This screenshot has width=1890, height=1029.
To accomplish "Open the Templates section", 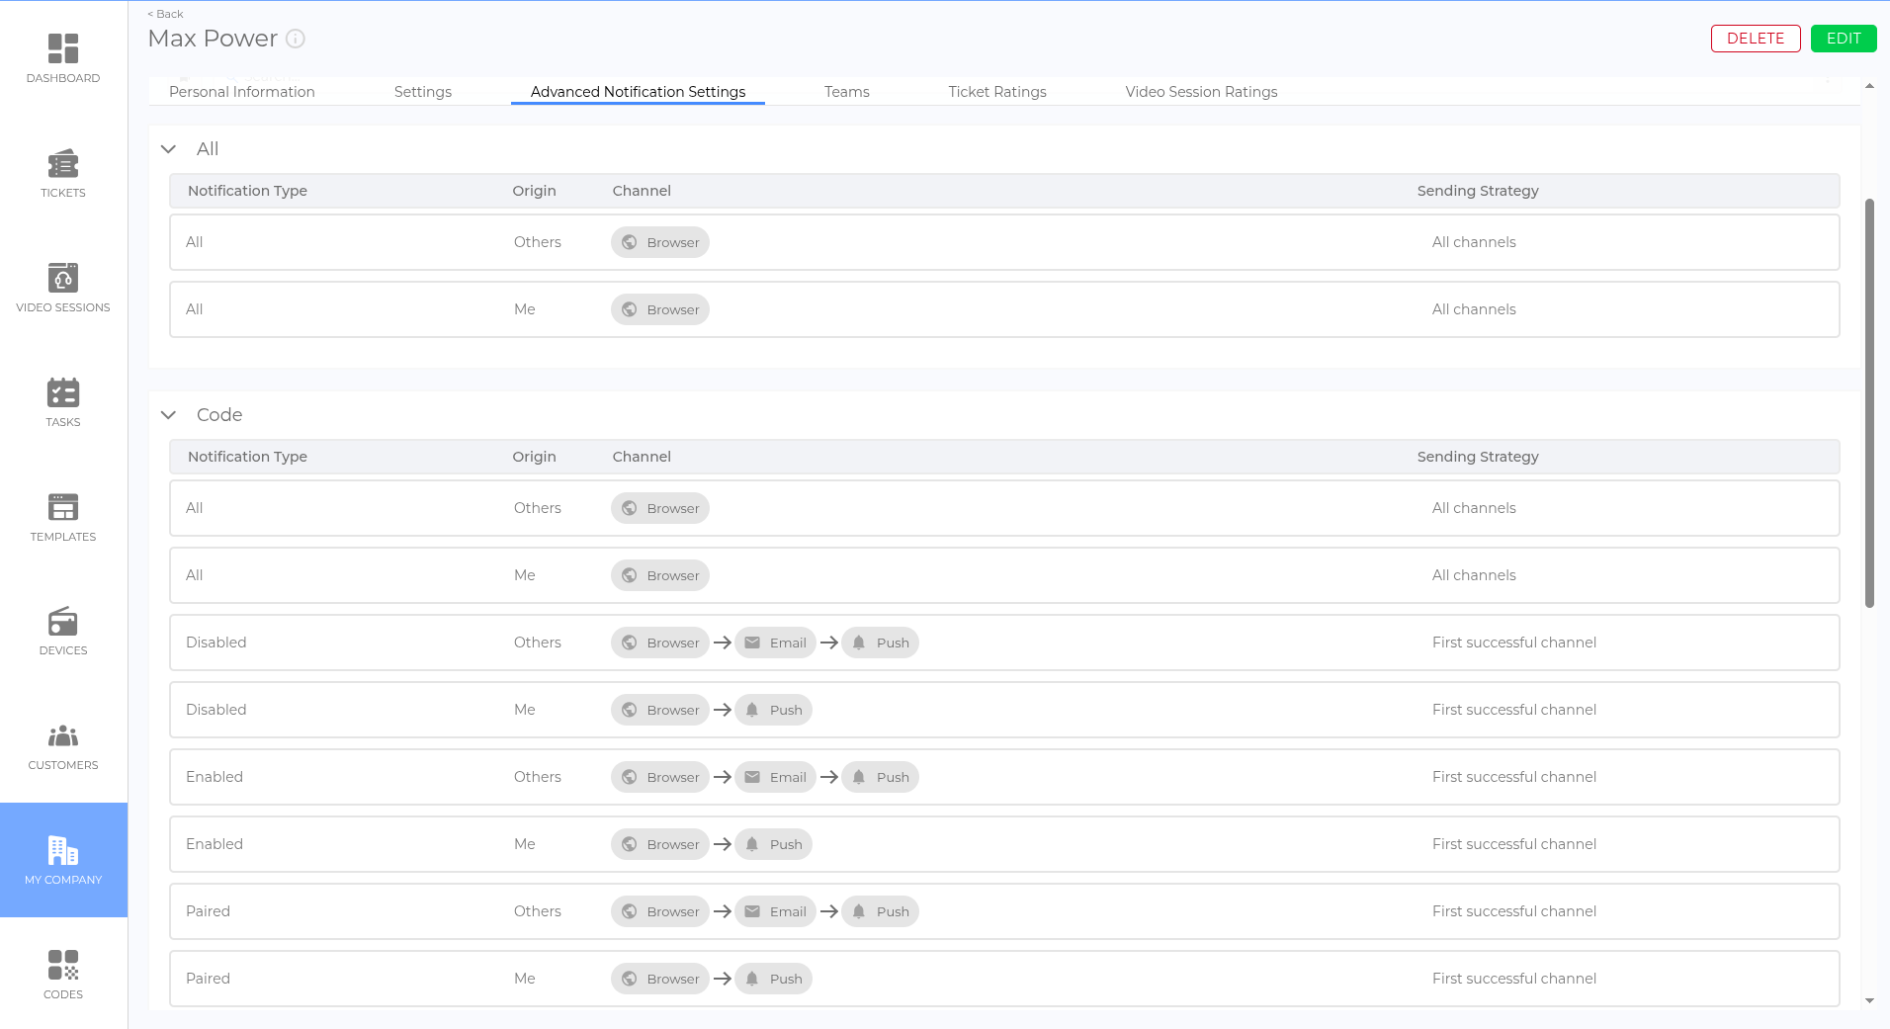I will coord(63,517).
